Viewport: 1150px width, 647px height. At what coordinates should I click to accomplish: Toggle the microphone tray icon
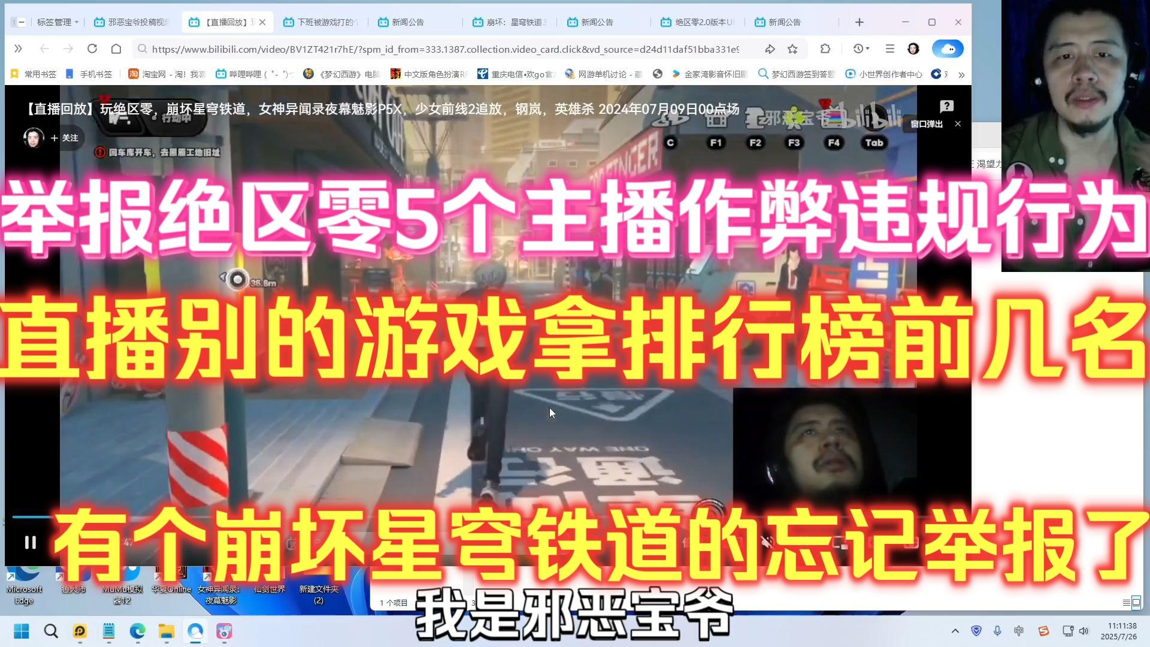click(x=997, y=631)
